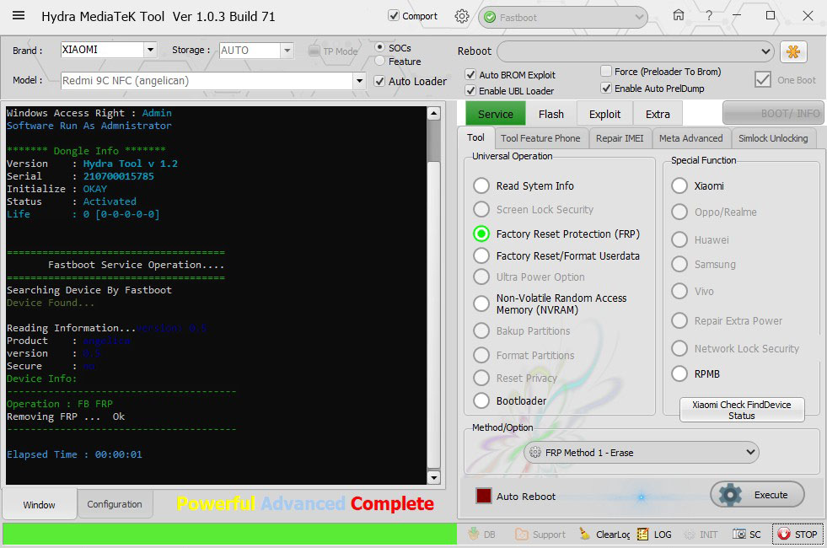The height and width of the screenshot is (548, 827).
Task: Switch to the Configuration tab
Action: coord(115,504)
